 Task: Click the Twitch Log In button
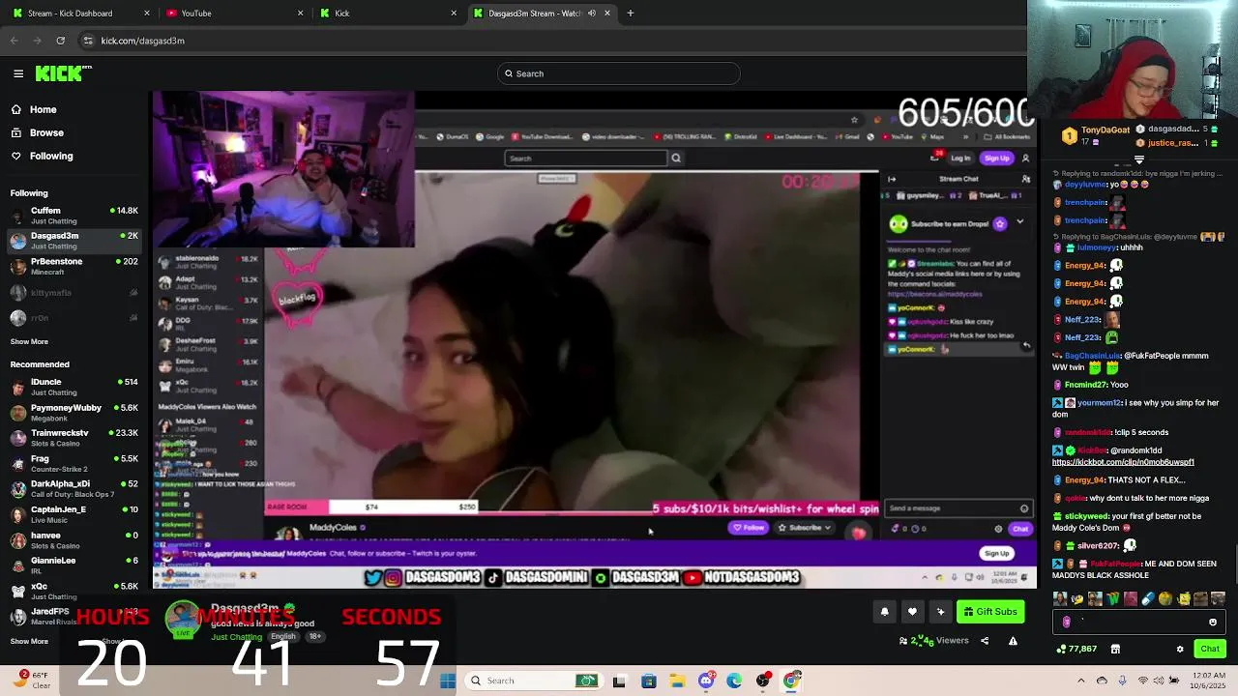click(x=960, y=159)
